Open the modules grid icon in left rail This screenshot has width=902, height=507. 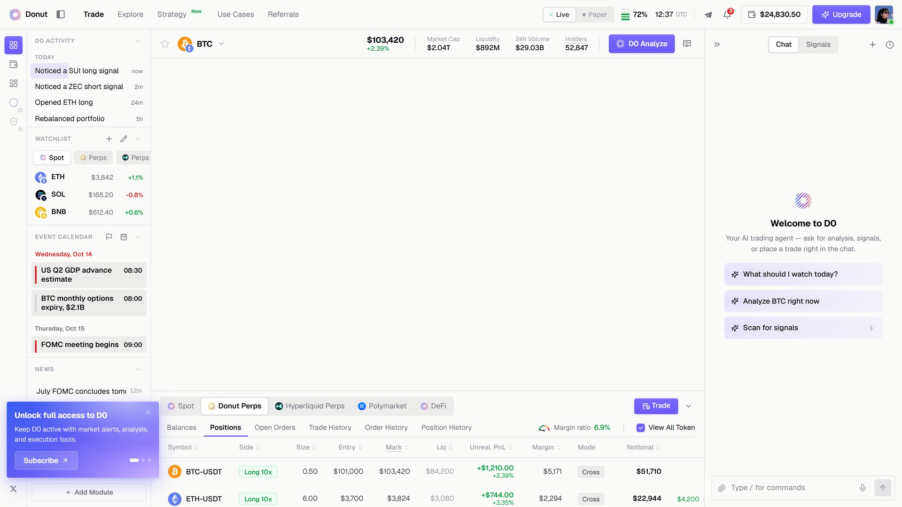coord(14,83)
